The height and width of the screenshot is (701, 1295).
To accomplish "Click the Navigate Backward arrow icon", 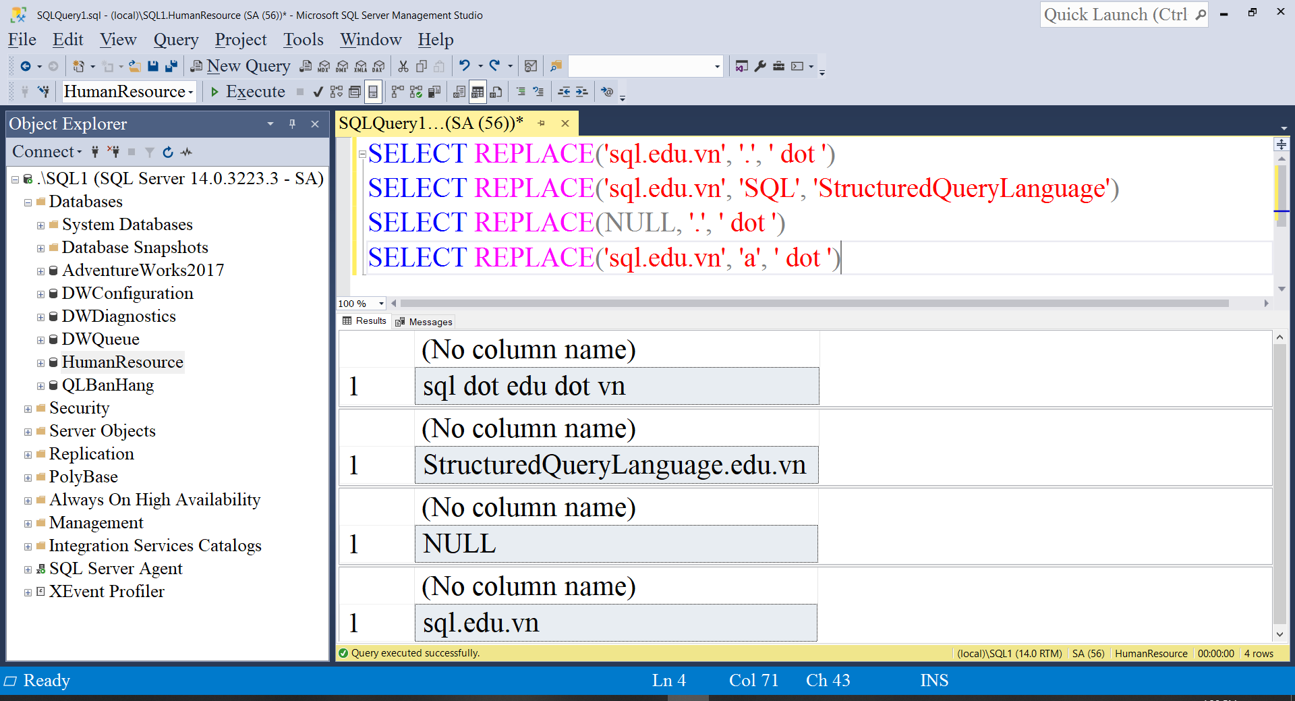I will pyautogui.click(x=26, y=66).
